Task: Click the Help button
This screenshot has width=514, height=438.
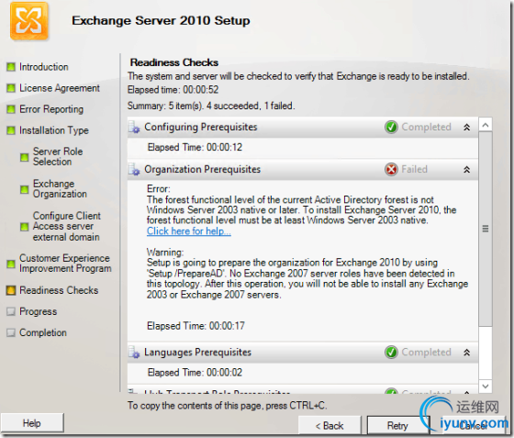Action: click(32, 423)
